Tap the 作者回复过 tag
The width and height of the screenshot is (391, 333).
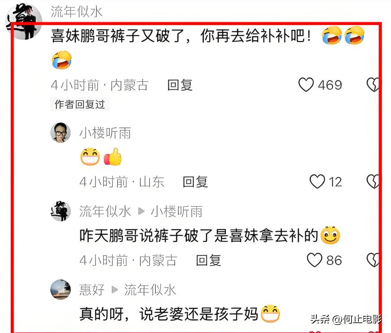point(80,104)
